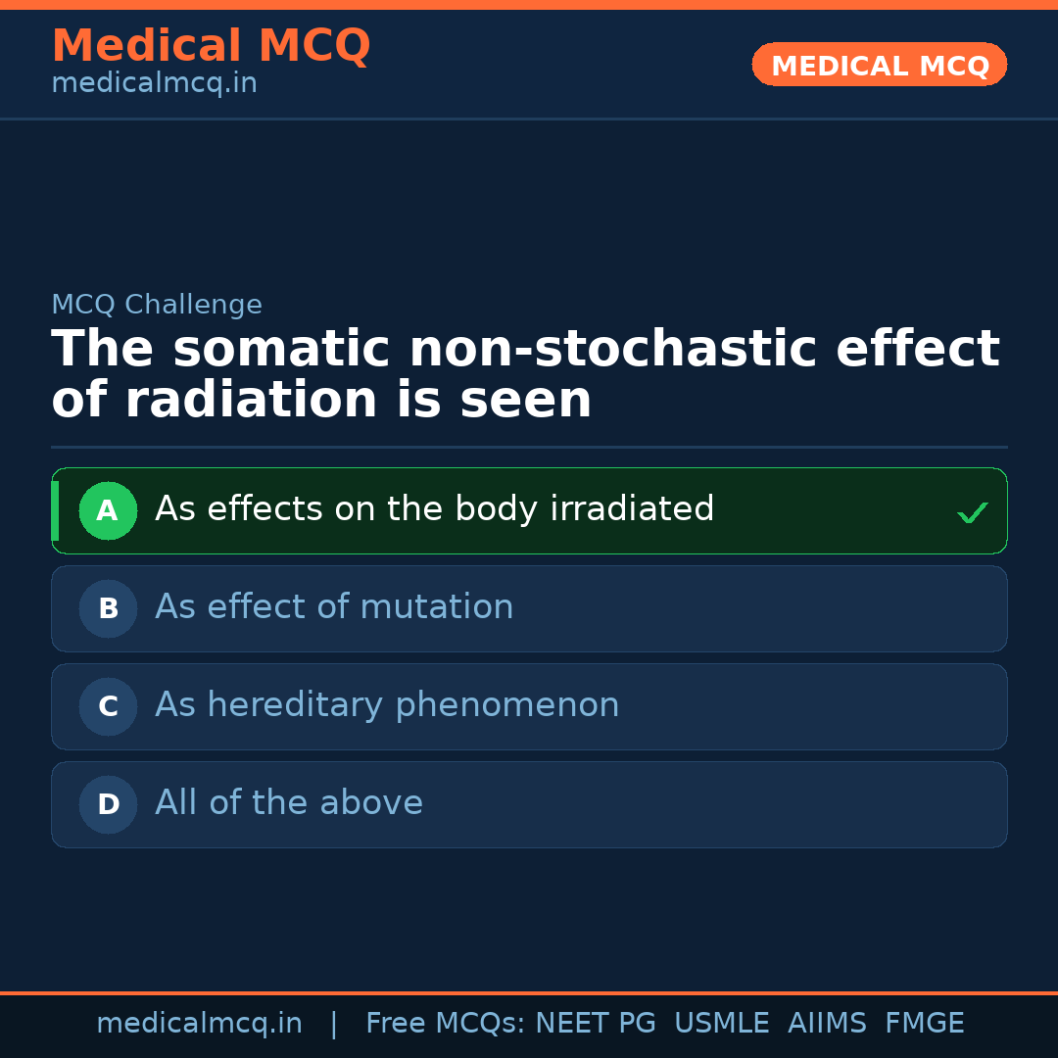The image size is (1058, 1058).
Task: Select answer text "All of the above"
Action: [289, 803]
